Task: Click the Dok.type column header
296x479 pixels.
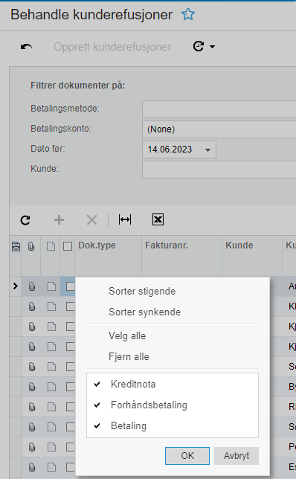Action: point(108,255)
